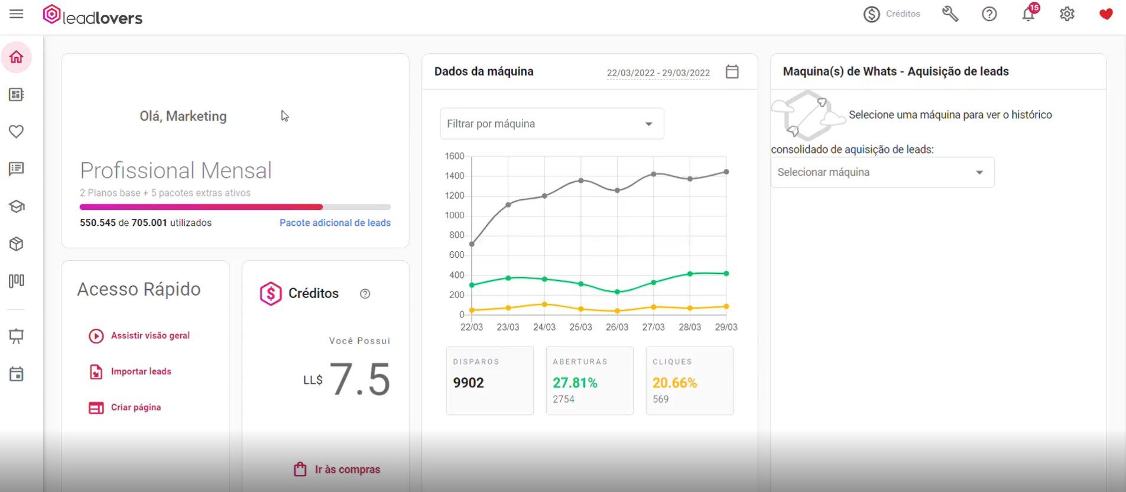Open the settings gear icon
The width and height of the screenshot is (1126, 492).
click(x=1067, y=14)
